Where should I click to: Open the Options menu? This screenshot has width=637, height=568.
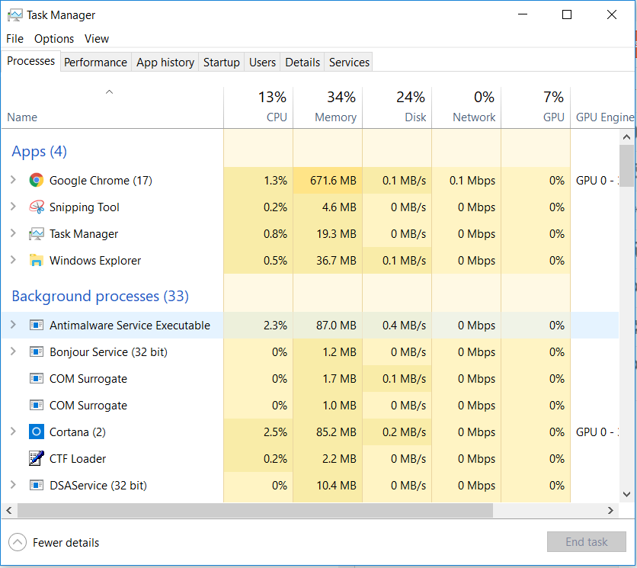coord(54,38)
